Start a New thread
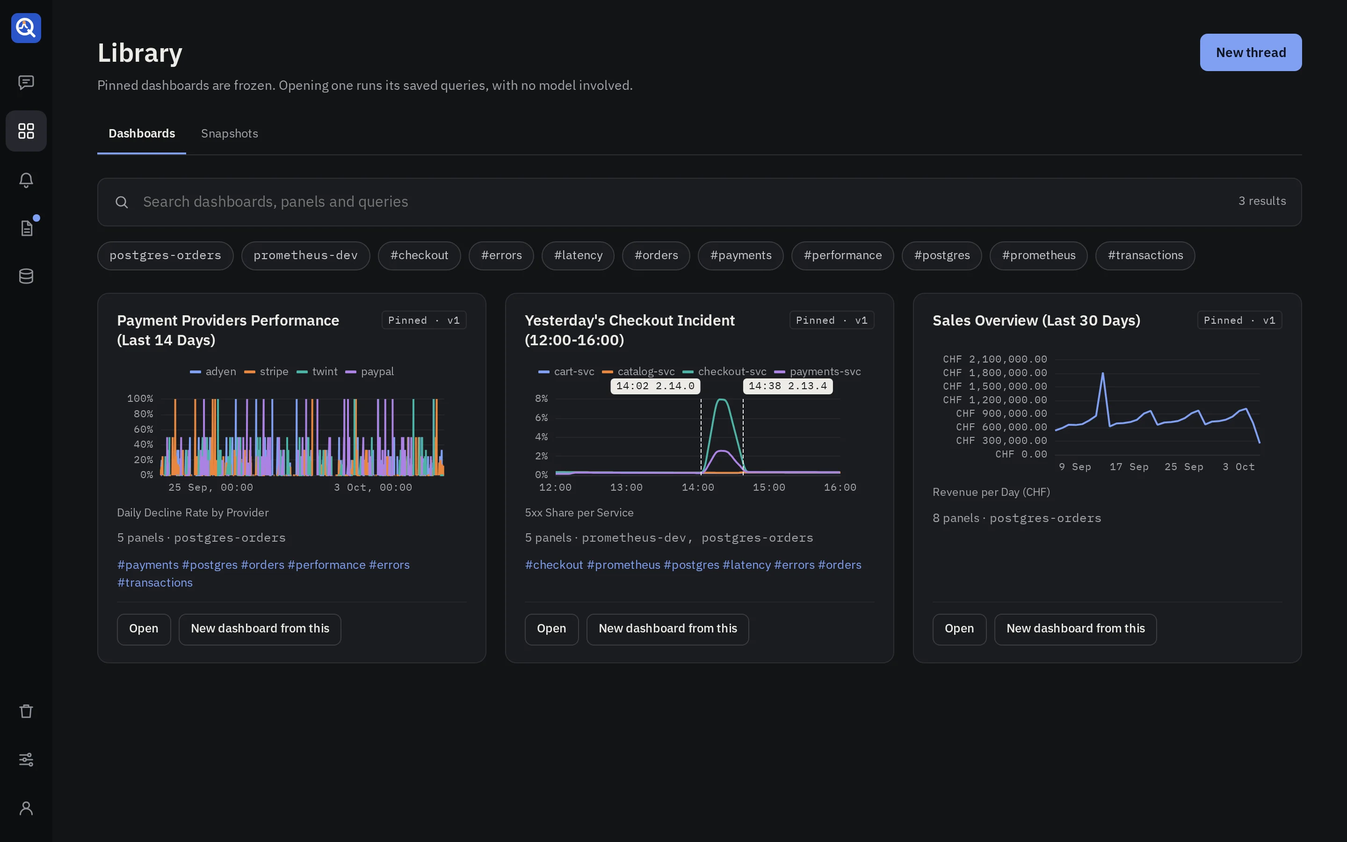The height and width of the screenshot is (842, 1347). click(1250, 52)
